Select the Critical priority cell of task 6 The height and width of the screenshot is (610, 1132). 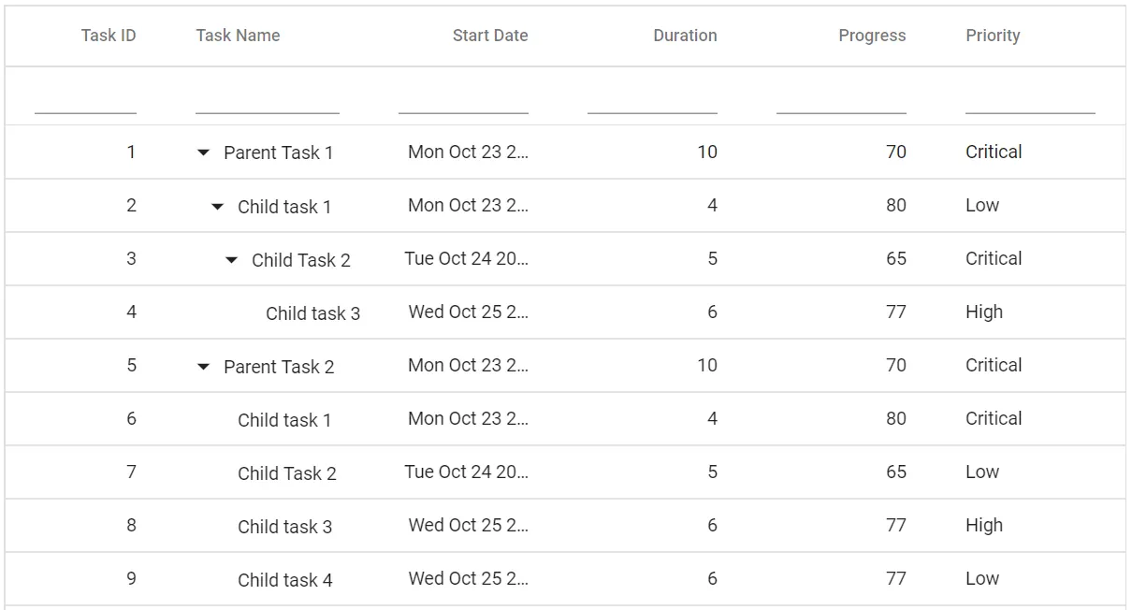coord(993,419)
